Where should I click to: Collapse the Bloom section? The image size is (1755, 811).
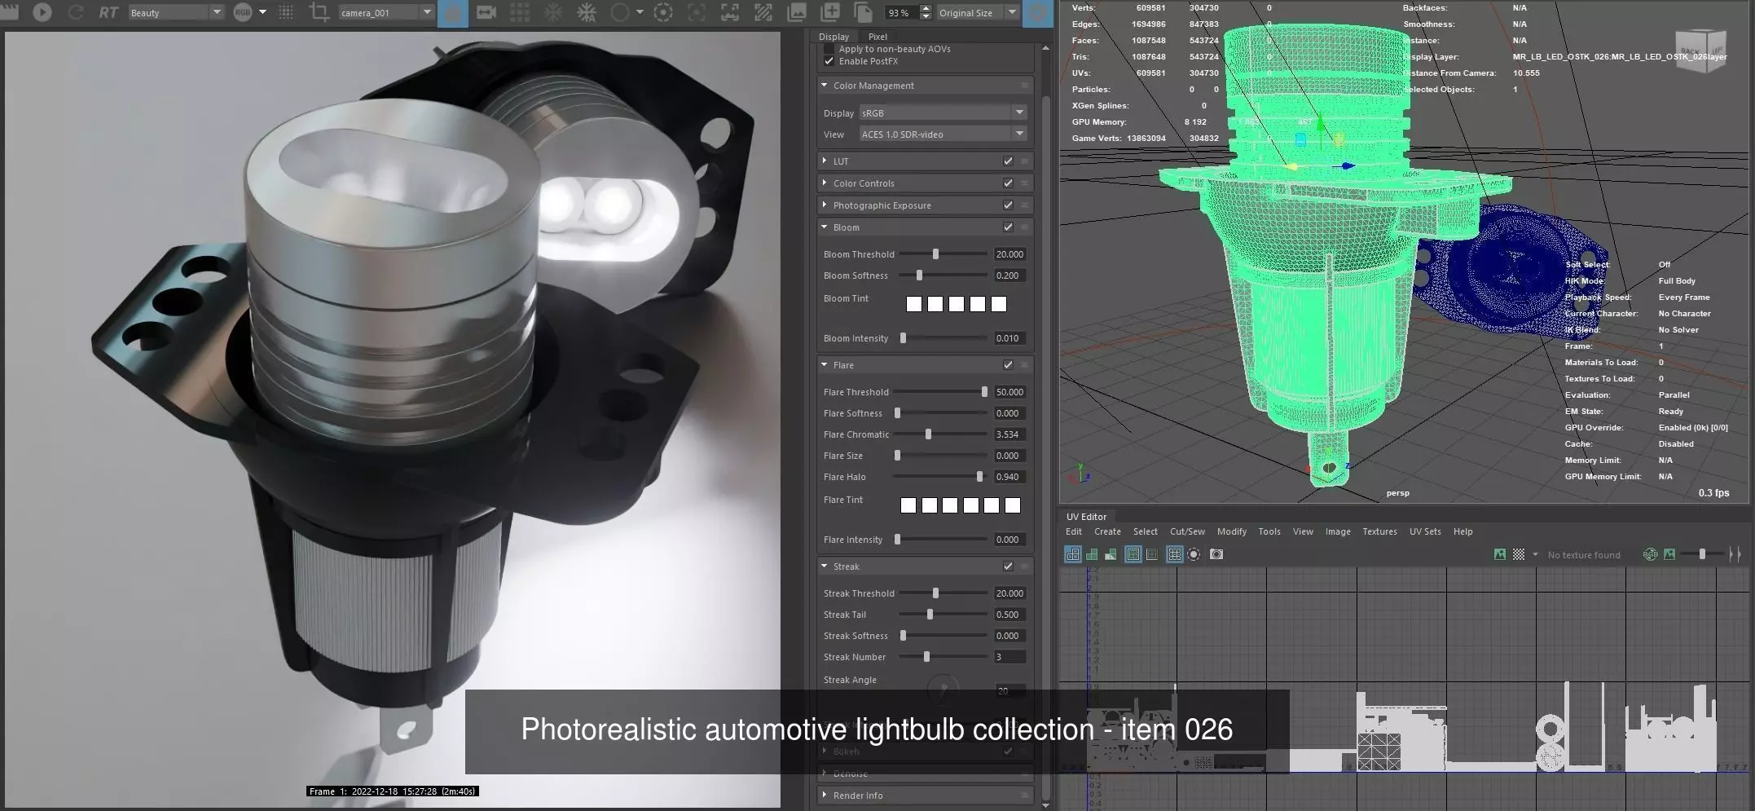pyautogui.click(x=825, y=227)
